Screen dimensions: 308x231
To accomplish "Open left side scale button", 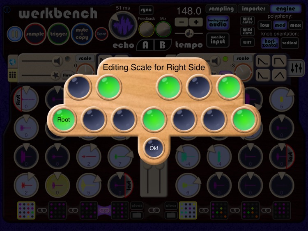I will tap(85, 58).
